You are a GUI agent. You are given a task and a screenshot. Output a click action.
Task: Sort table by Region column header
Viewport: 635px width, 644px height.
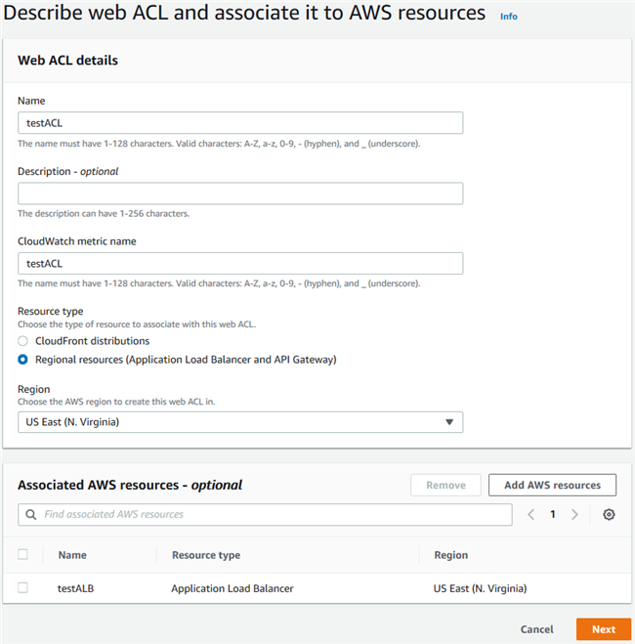[450, 555]
